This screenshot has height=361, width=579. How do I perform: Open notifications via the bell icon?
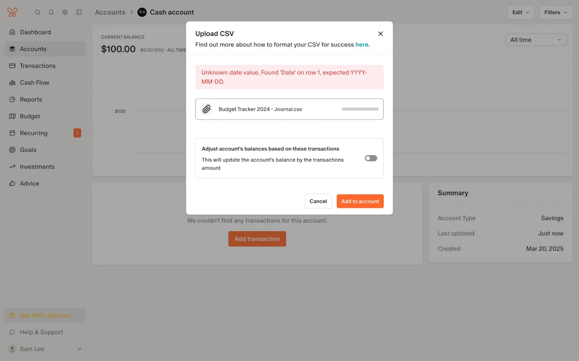click(x=51, y=12)
